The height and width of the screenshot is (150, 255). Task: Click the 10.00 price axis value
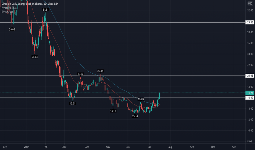tap(250, 131)
